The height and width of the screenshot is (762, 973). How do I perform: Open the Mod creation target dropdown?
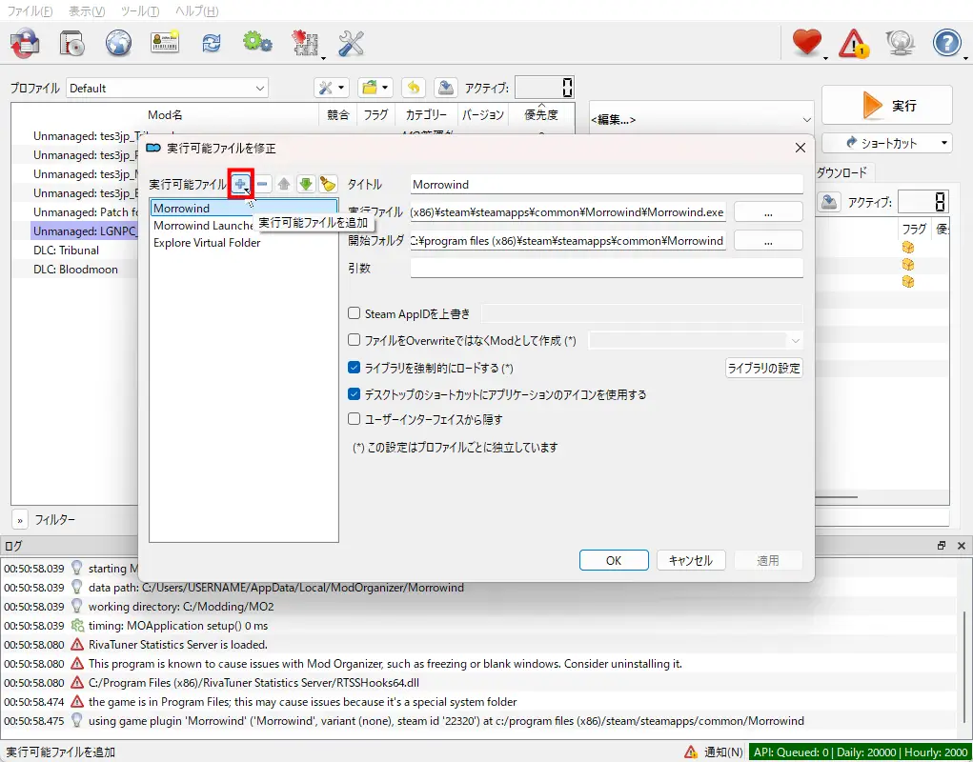tap(695, 340)
